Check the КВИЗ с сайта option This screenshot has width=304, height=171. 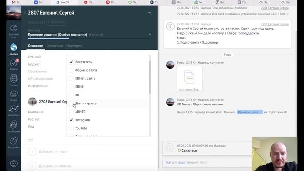[x=71, y=78]
